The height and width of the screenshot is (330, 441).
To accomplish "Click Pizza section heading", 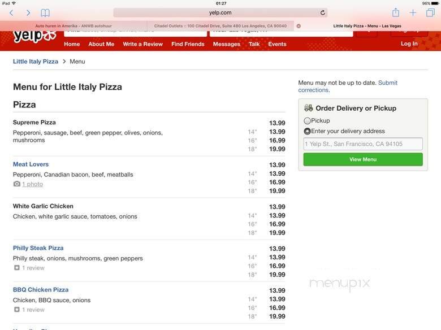I will (x=24, y=105).
